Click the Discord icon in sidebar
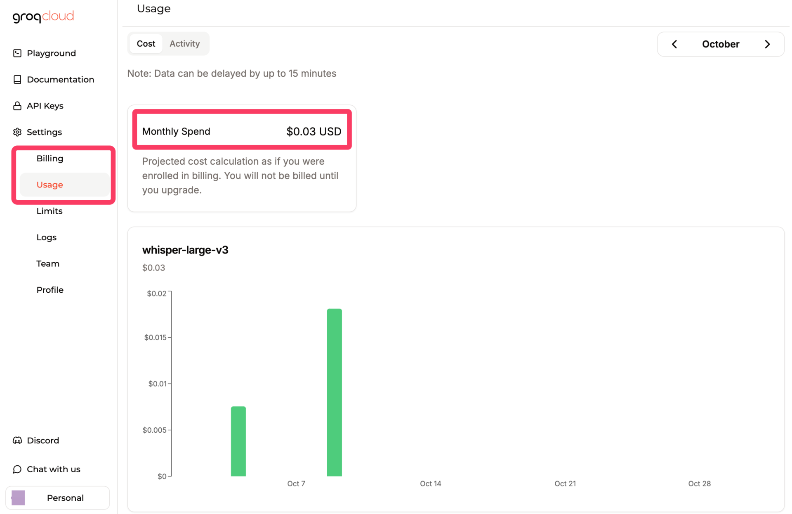 point(17,441)
